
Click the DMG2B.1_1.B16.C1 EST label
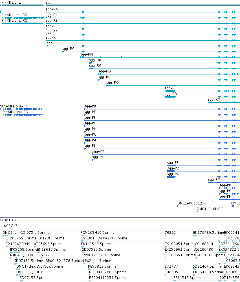(x=32, y=272)
